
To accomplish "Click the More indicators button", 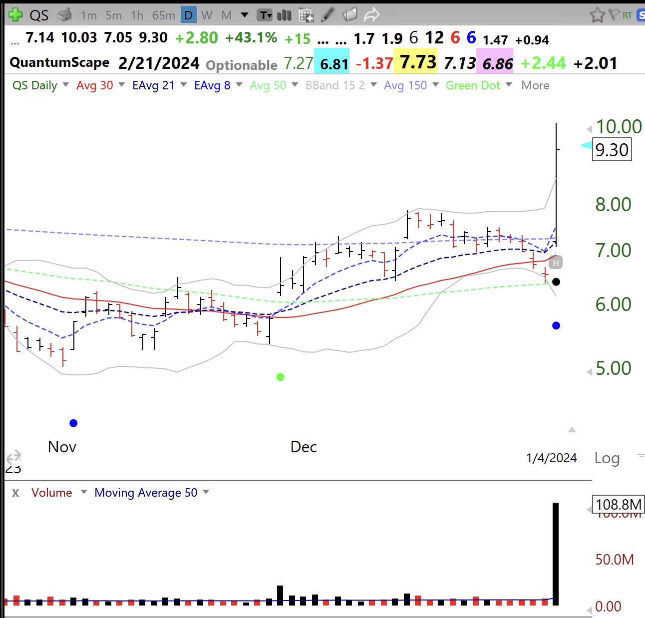I will (535, 85).
